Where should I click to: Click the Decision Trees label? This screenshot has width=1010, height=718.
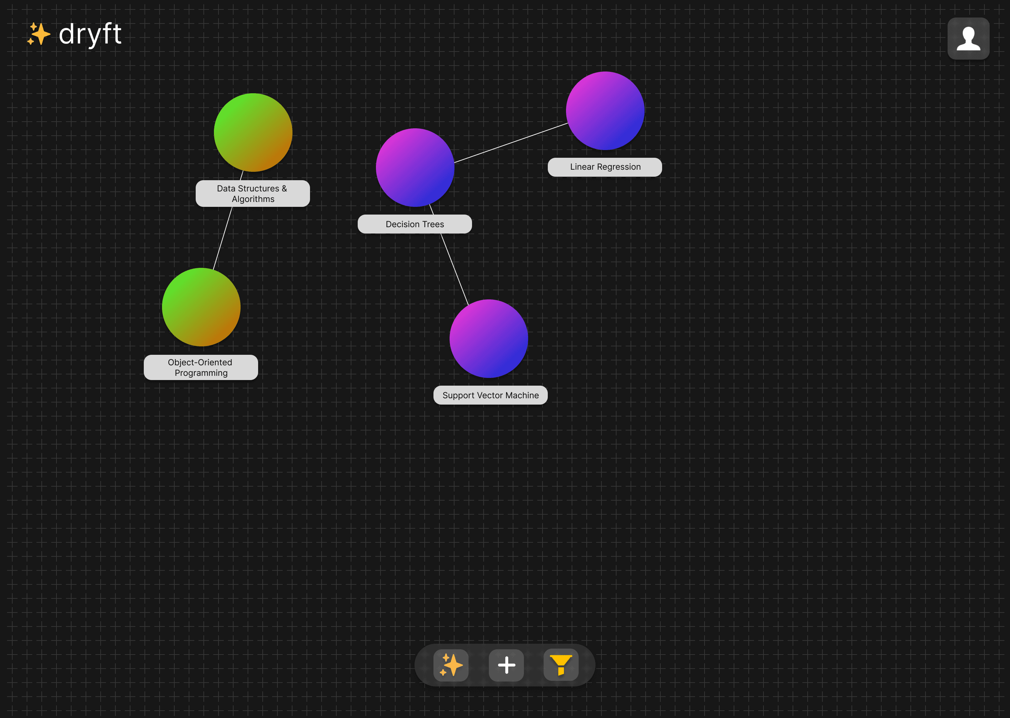(x=415, y=224)
